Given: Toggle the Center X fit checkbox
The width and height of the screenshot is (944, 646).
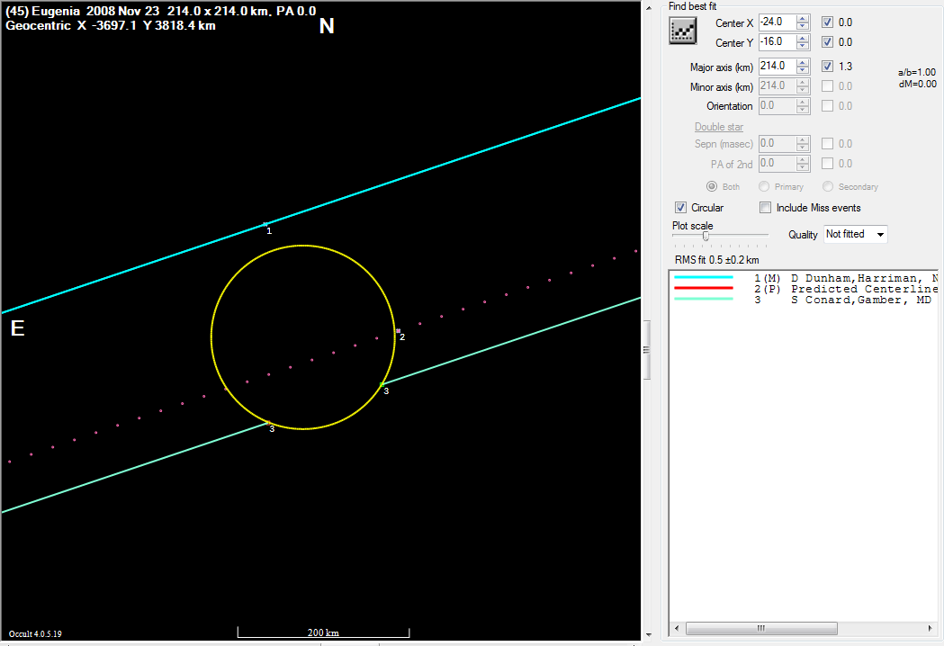Looking at the screenshot, I should click(827, 22).
